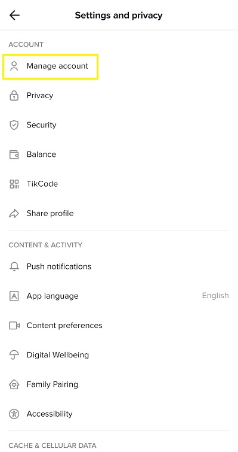Image resolution: width=238 pixels, height=452 pixels.
Task: Click the umbrella Digital Wellbeing icon
Action: click(x=14, y=355)
